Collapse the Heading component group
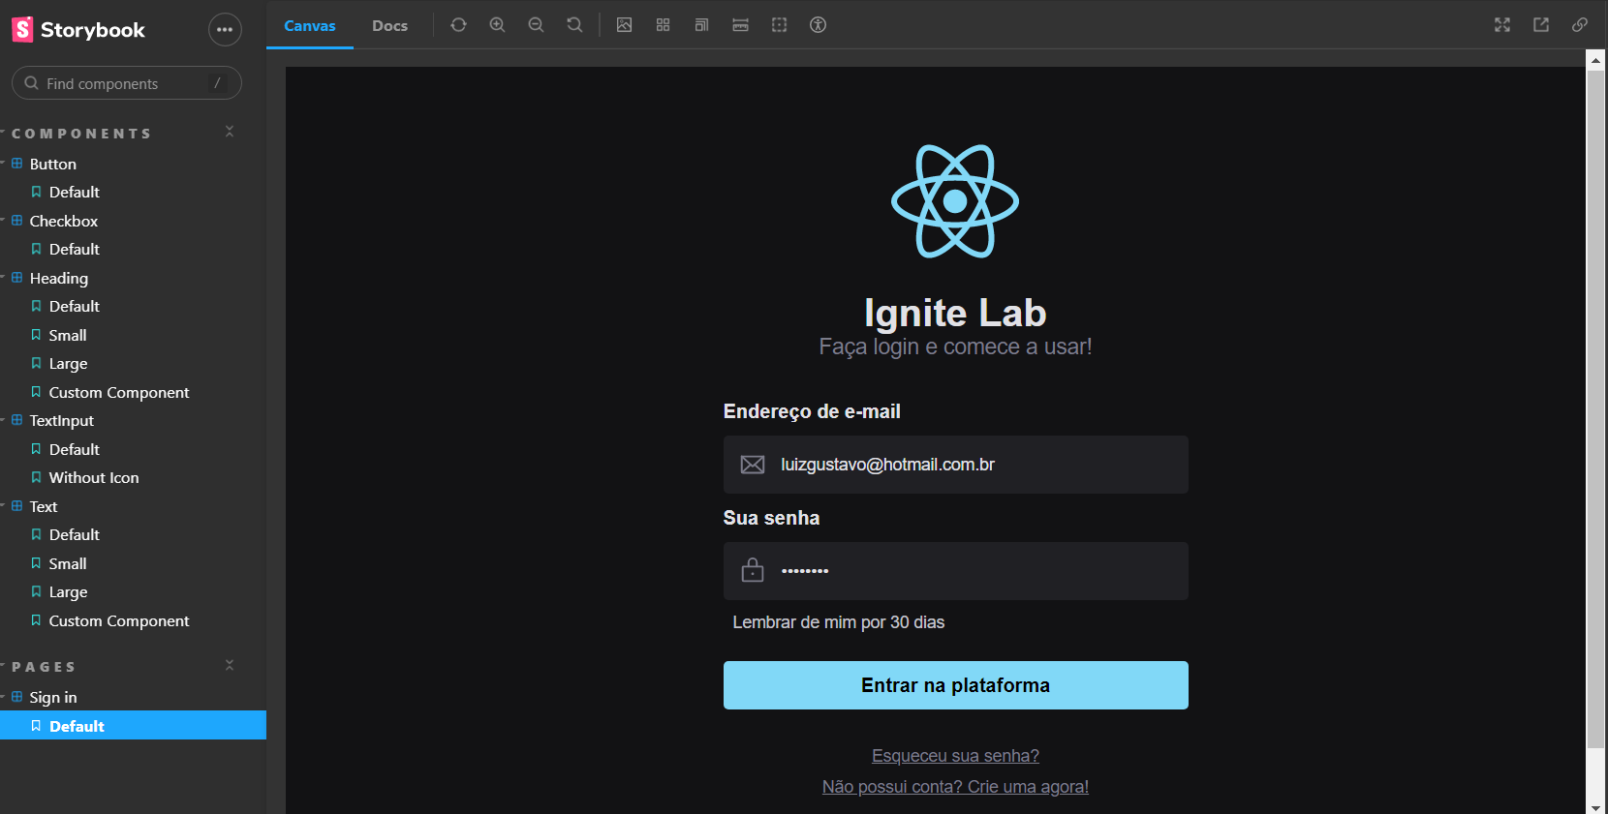This screenshot has width=1608, height=814. point(58,278)
